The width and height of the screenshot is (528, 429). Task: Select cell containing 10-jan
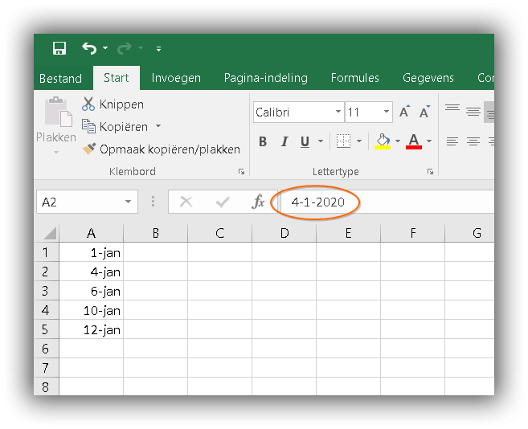(92, 310)
